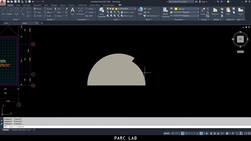
Task: Click the Rotate tool
Action: pyautogui.click(x=48, y=9)
